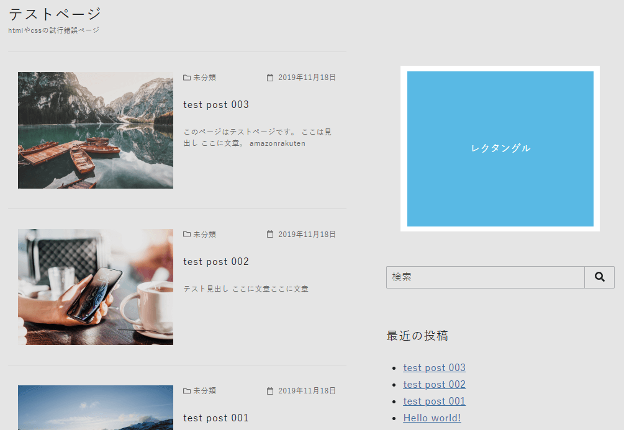This screenshot has width=624, height=430.
Task: Click the blue レクタングル ad banner
Action: coord(500,149)
